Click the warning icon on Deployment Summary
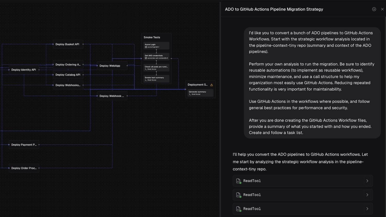 212,85
